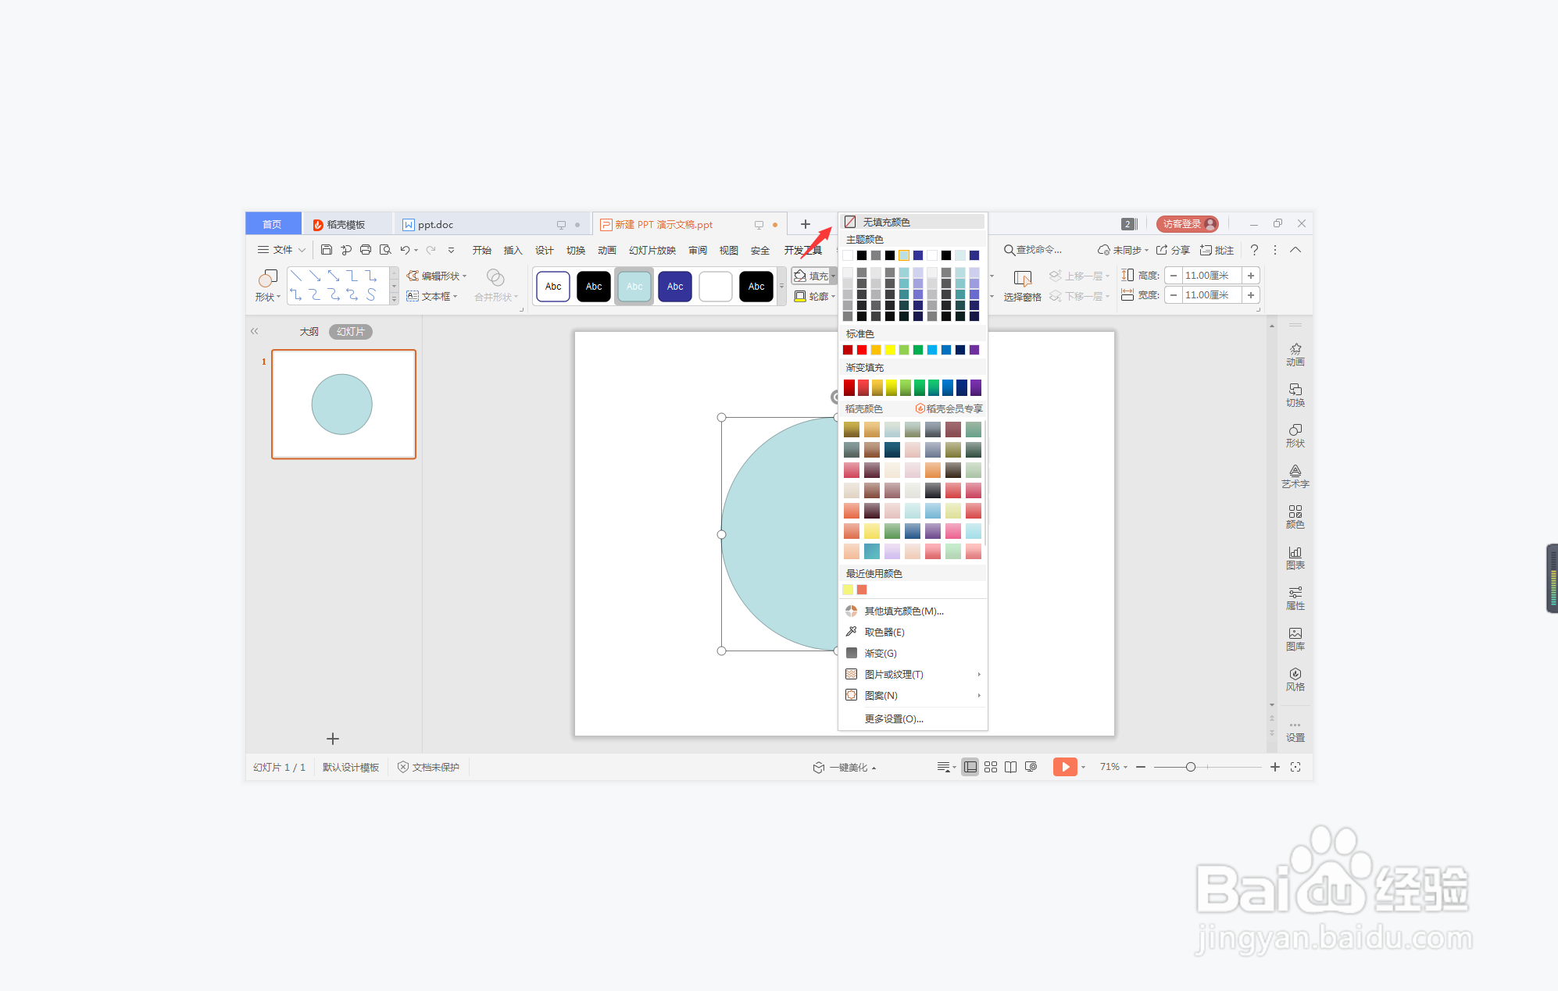The width and height of the screenshot is (1558, 991).
Task: Click the 图库 image library sidebar icon
Action: [1295, 638]
